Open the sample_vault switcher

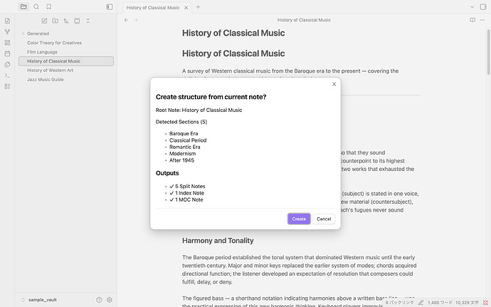[x=39, y=299]
